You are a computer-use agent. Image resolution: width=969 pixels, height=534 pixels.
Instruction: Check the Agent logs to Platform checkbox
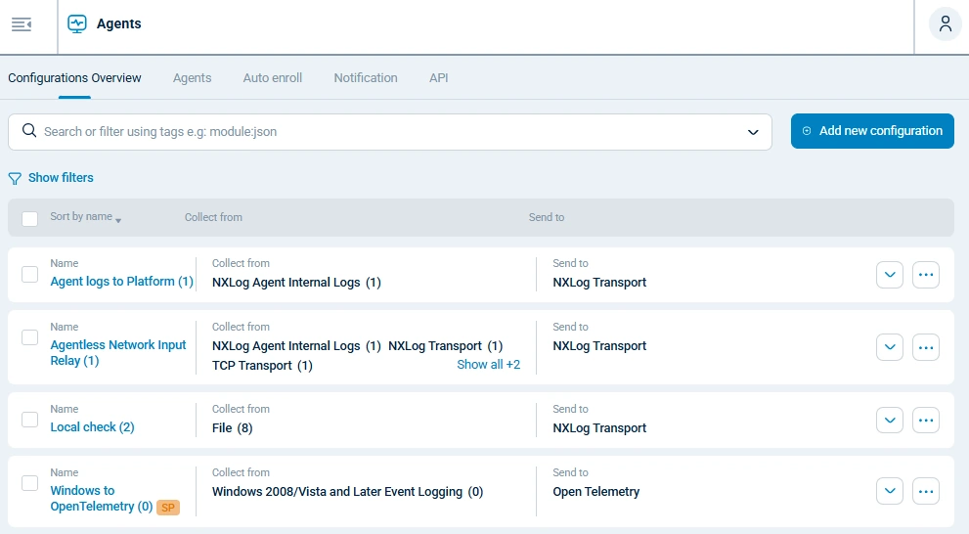[29, 275]
